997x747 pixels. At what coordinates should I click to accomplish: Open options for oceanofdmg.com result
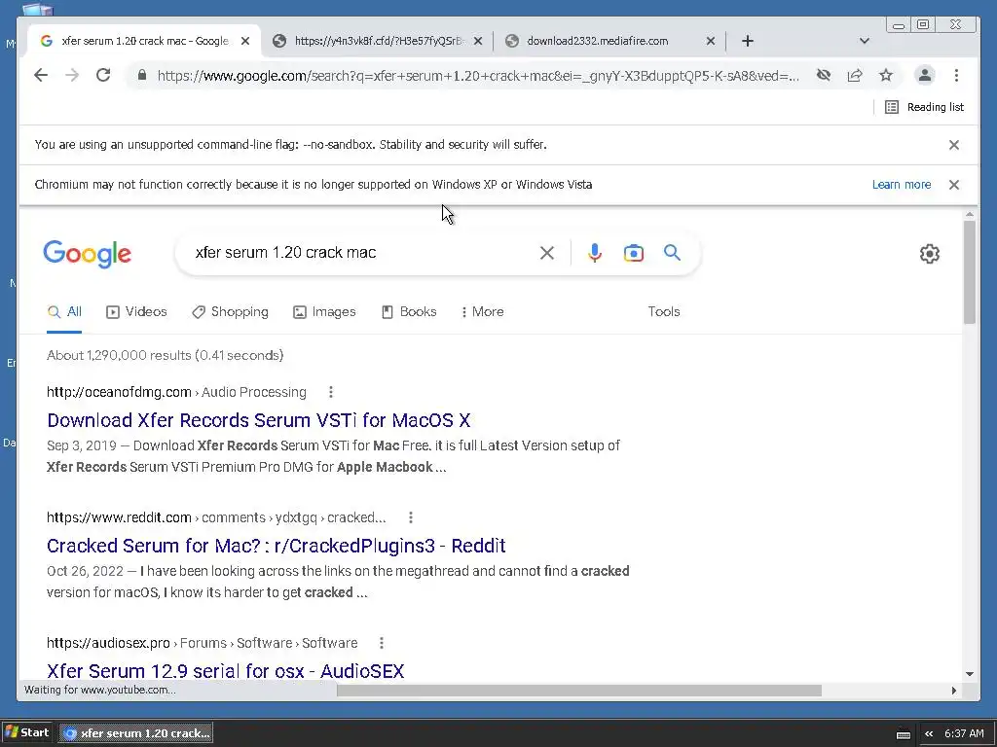click(331, 392)
